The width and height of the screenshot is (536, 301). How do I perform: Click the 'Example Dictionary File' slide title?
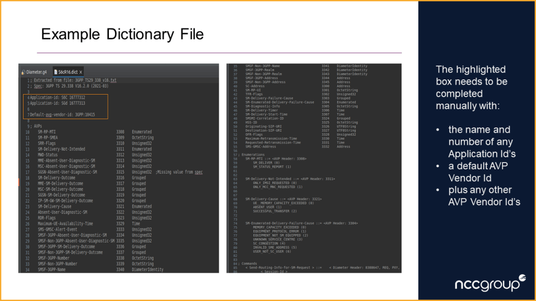[x=122, y=34]
